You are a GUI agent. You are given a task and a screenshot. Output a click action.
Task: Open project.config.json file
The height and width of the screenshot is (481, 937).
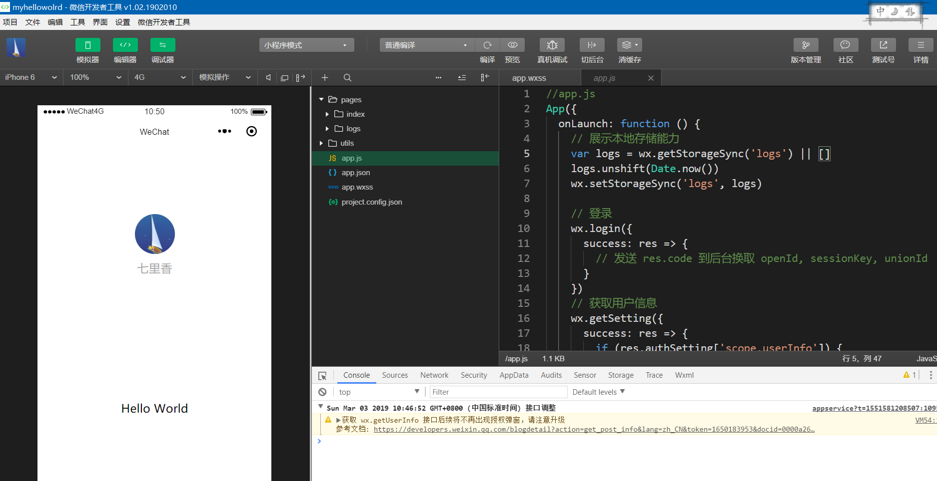(405, 202)
